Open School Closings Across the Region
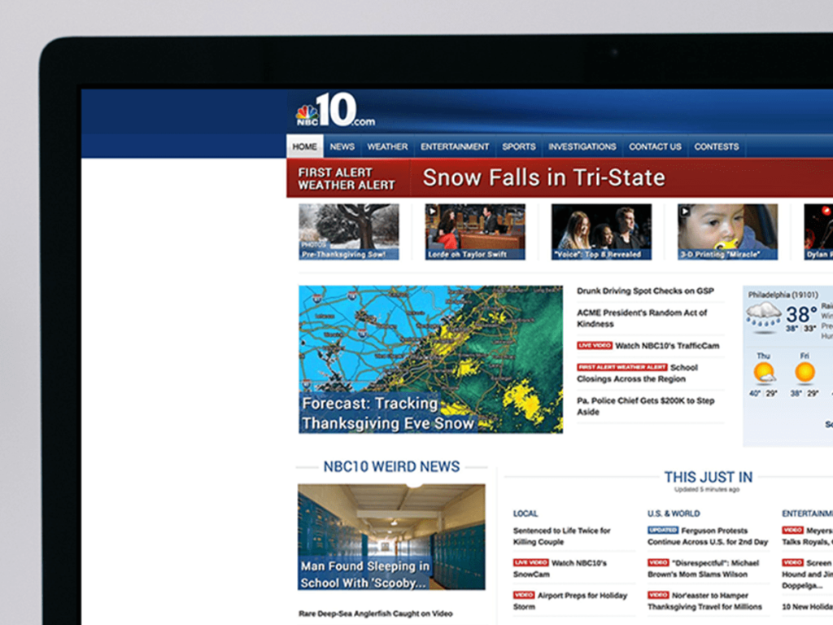The height and width of the screenshot is (625, 833). pos(638,373)
